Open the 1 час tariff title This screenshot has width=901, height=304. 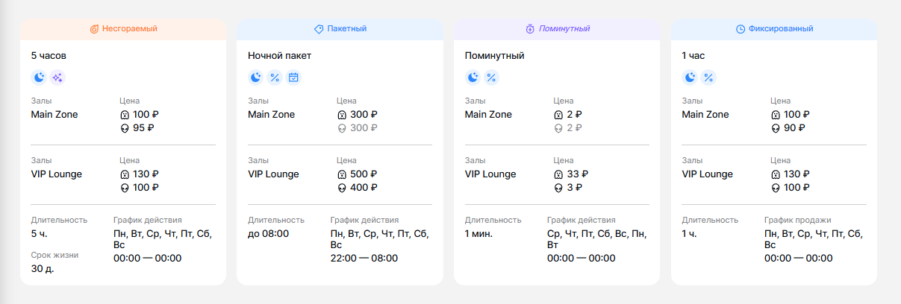[693, 56]
